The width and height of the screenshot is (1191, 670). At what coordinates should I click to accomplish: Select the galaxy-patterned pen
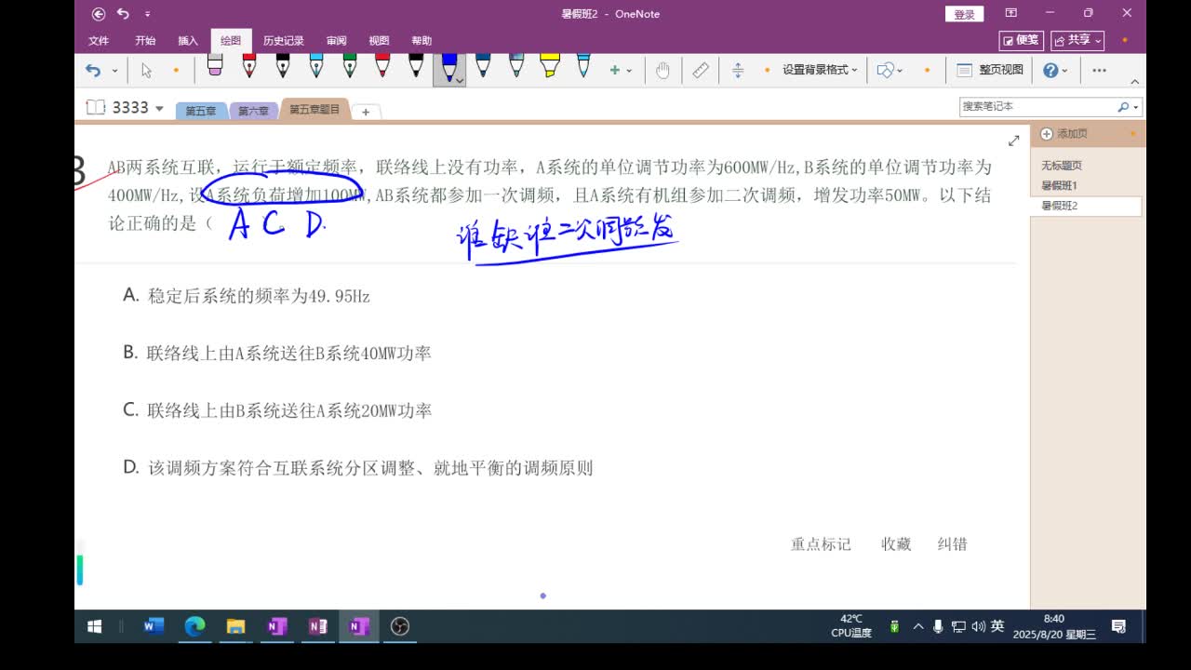[x=516, y=67]
